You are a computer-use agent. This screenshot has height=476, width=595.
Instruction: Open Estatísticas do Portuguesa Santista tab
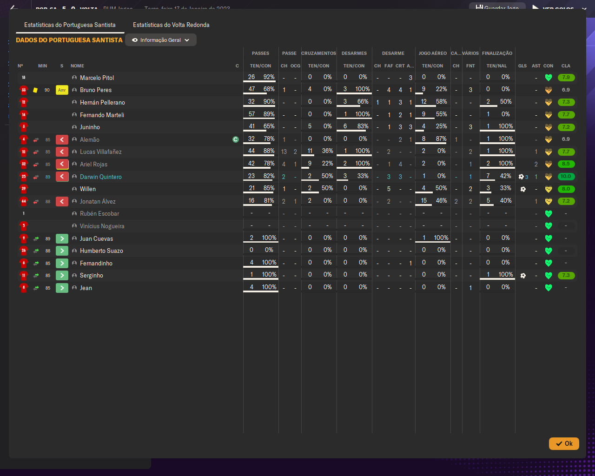point(70,25)
